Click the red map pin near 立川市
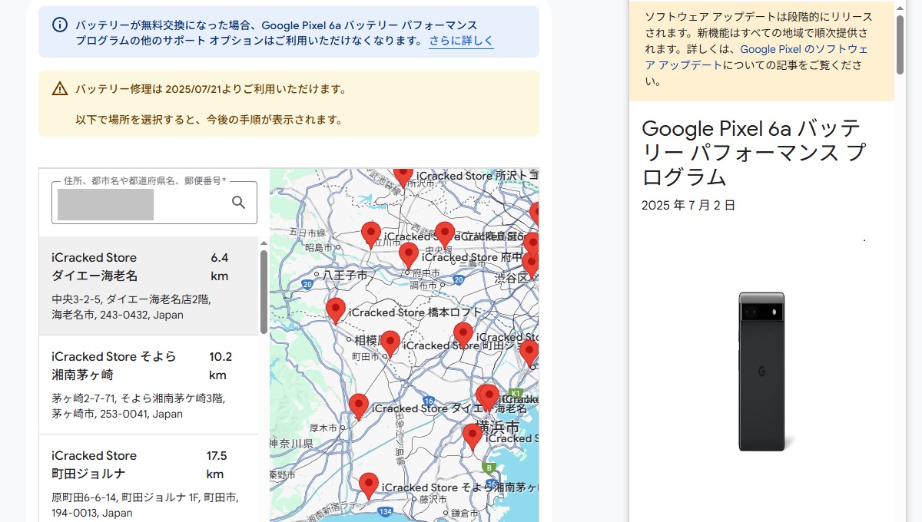Viewport: 922px width, 522px height. (371, 235)
